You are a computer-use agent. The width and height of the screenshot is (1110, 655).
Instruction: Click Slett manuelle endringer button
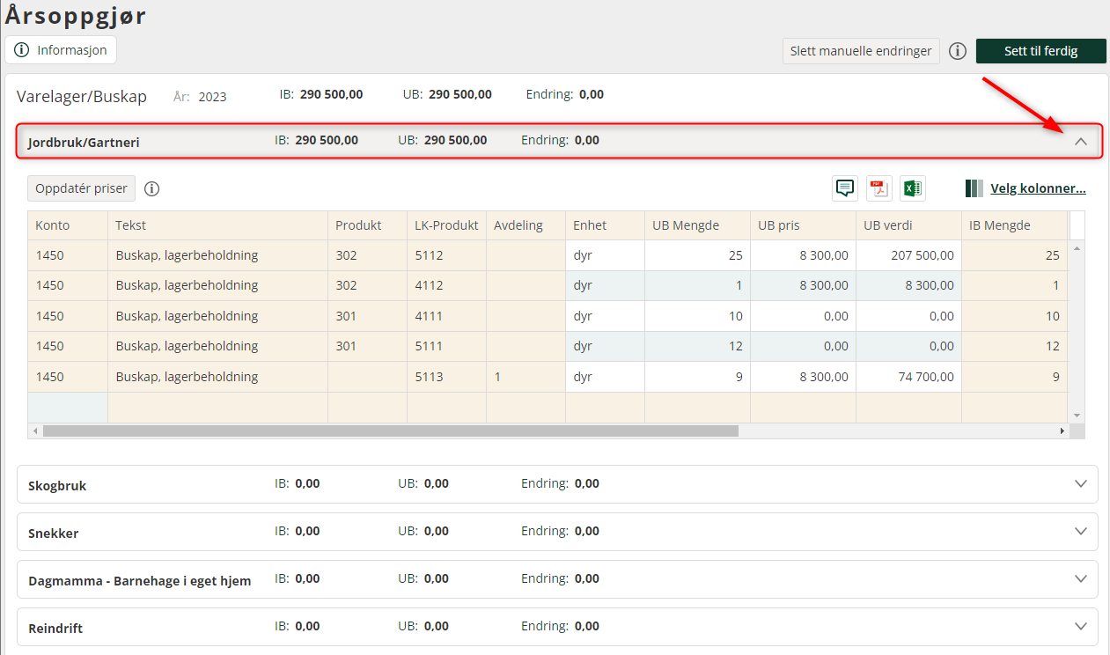[x=861, y=51]
